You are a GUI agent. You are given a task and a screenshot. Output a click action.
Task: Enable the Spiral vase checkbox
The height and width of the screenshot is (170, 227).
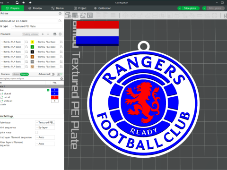tap(36, 132)
